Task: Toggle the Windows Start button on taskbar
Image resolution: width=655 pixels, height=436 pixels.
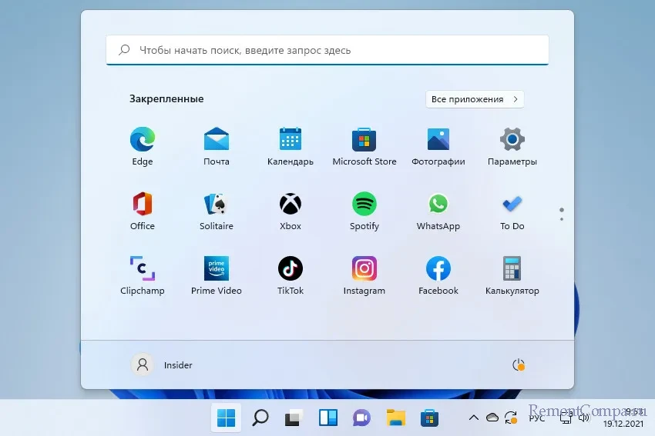Action: [x=226, y=418]
